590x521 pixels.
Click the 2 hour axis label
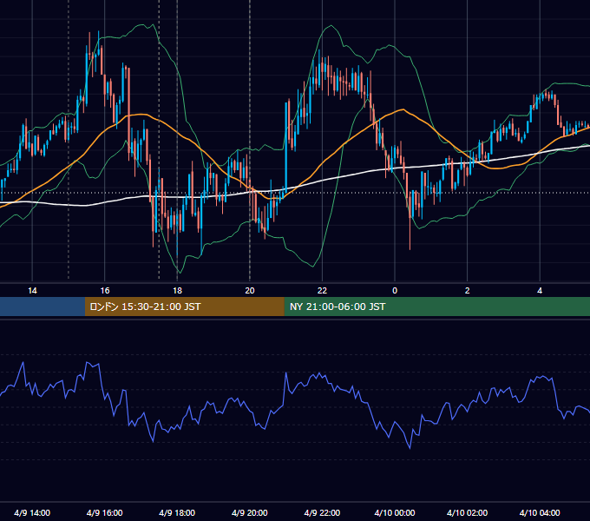coord(468,291)
